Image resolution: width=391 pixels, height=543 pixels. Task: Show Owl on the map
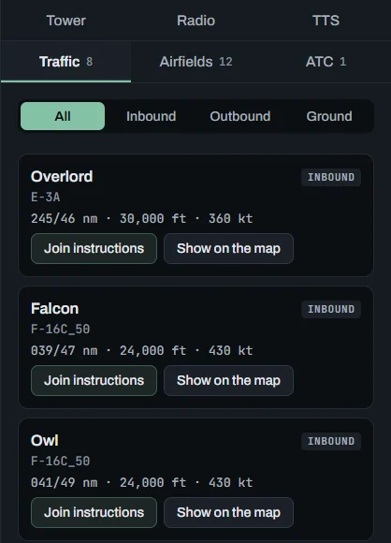pos(229,512)
